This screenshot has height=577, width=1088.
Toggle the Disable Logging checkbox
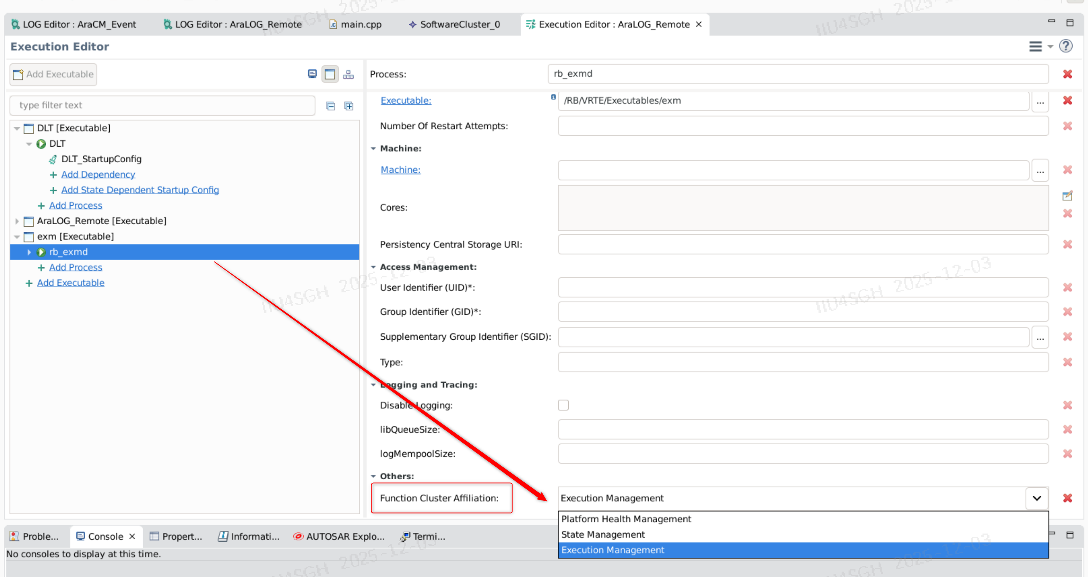tap(563, 405)
